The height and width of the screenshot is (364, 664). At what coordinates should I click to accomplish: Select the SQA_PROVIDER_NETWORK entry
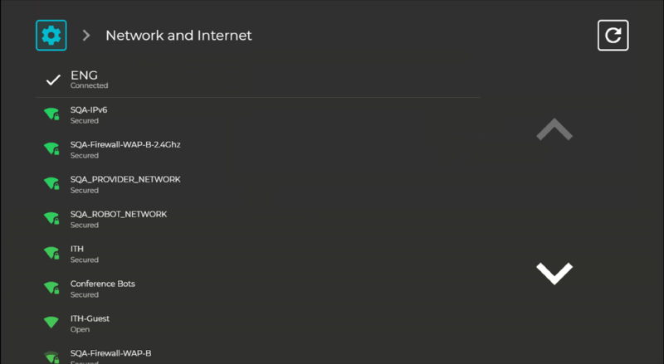[x=258, y=185]
